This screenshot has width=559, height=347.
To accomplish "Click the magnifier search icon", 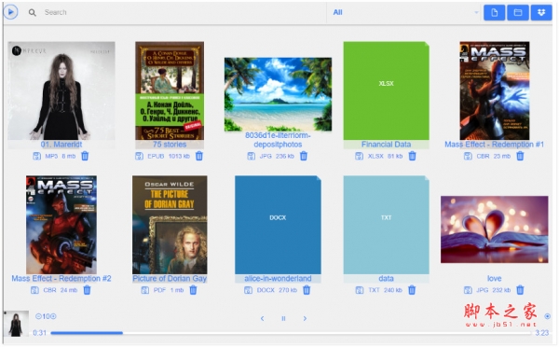I will (x=32, y=12).
